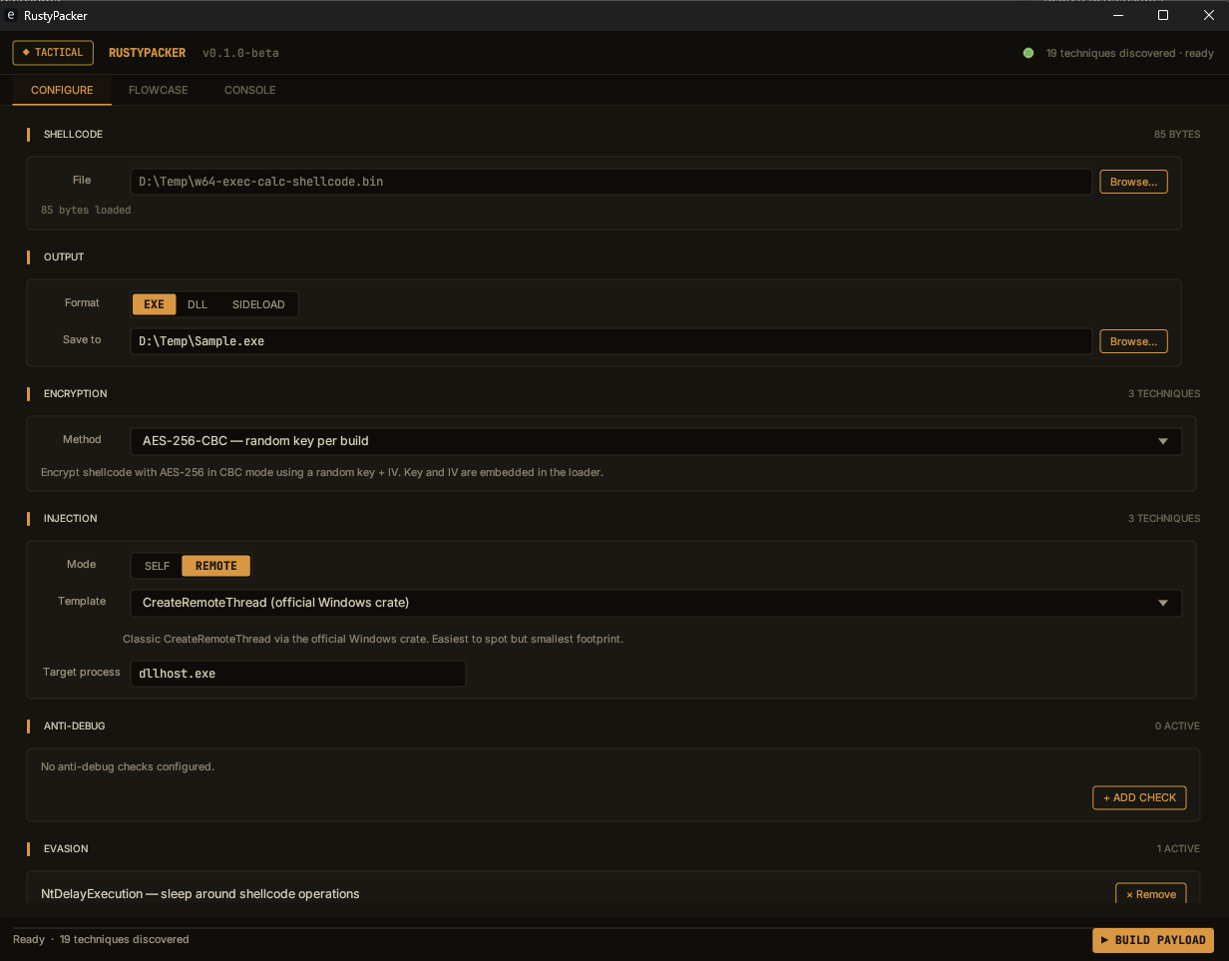
Task: Click '19 techniques discovered · ready' header text
Action: point(1130,53)
